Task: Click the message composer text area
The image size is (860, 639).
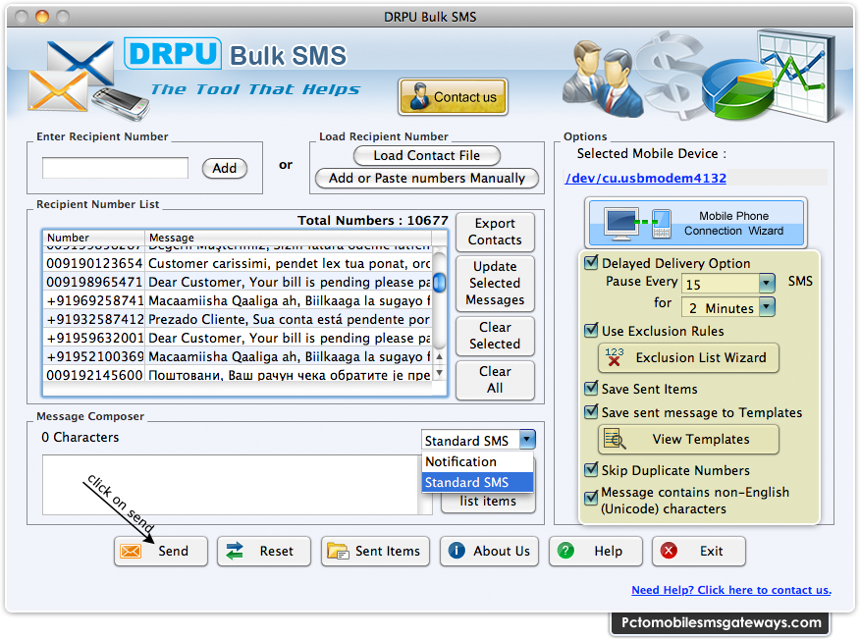Action: tap(231, 484)
